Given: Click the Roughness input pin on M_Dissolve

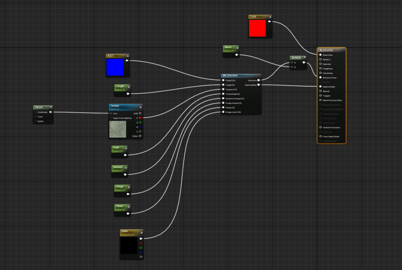Looking at the screenshot, I should tap(321, 68).
